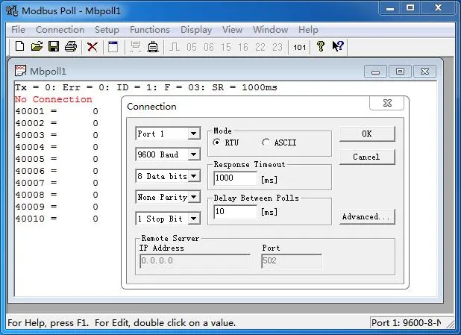Image resolution: width=461 pixels, height=335 pixels.
Task: Open the File menu
Action: [x=18, y=30]
